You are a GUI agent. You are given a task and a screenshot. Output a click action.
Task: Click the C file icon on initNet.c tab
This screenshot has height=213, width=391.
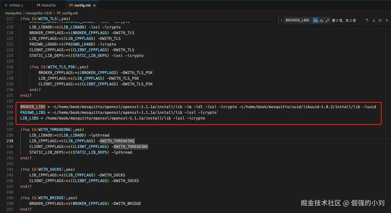click(x=6, y=5)
